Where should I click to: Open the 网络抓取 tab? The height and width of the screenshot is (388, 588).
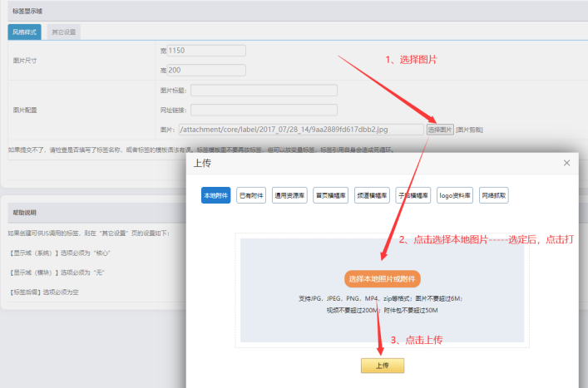point(493,196)
